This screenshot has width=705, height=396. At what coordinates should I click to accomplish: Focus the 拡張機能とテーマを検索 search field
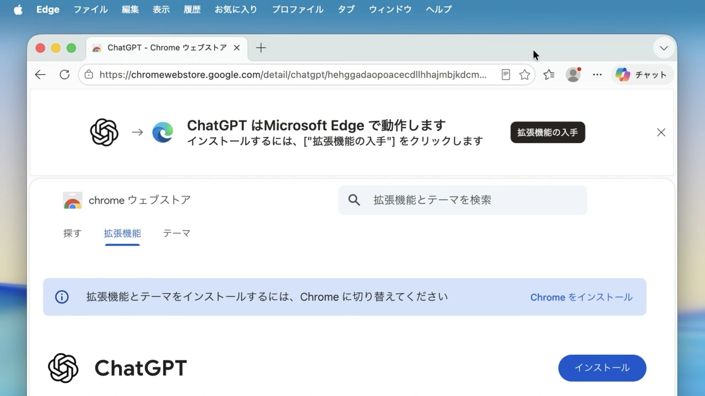463,200
